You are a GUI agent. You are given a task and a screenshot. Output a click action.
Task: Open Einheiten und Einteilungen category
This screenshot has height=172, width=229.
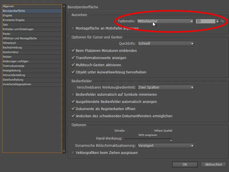(32, 29)
